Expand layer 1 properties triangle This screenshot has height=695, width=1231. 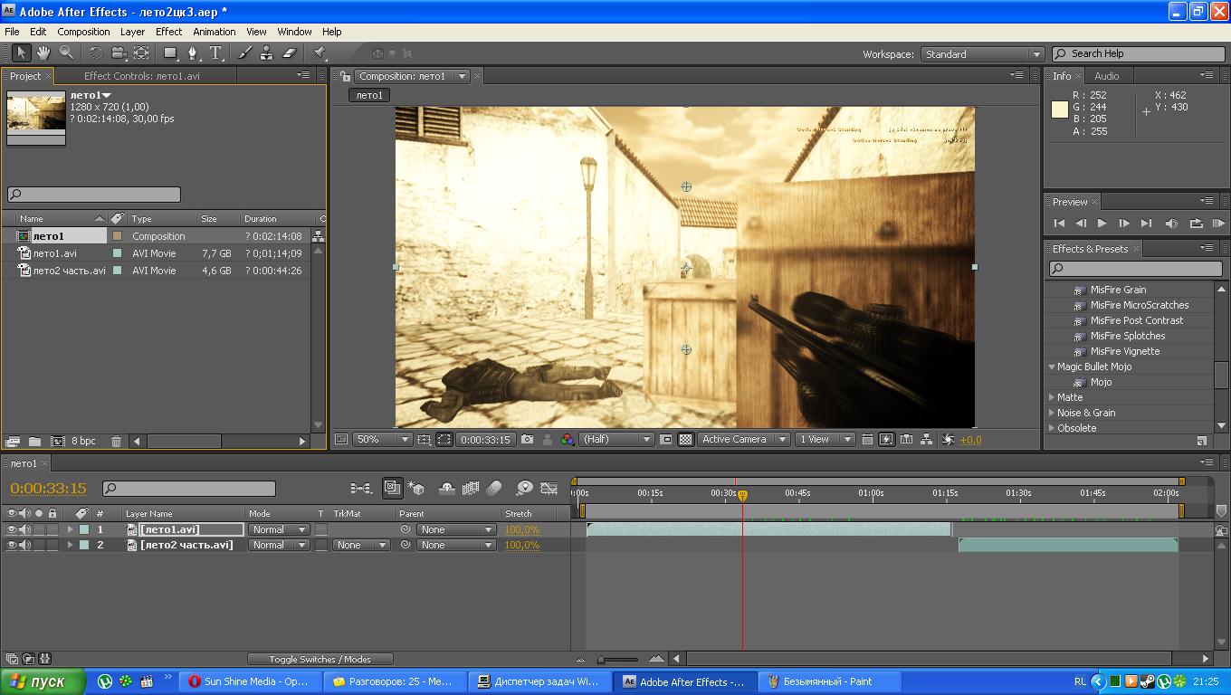click(70, 529)
